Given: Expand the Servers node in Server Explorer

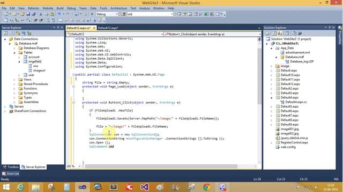Looking at the screenshot, I should click(x=5, y=107).
